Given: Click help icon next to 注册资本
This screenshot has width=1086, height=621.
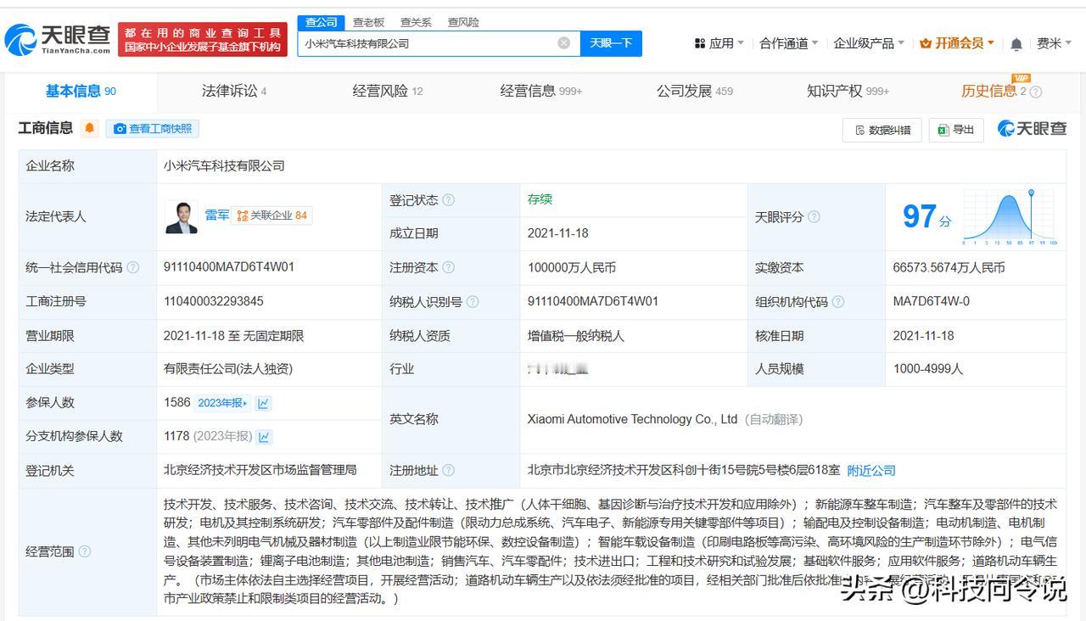Looking at the screenshot, I should (449, 267).
